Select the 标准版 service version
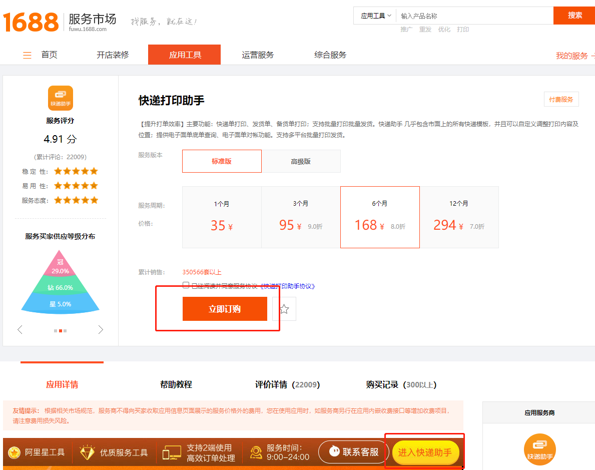The image size is (595, 470). click(x=222, y=161)
